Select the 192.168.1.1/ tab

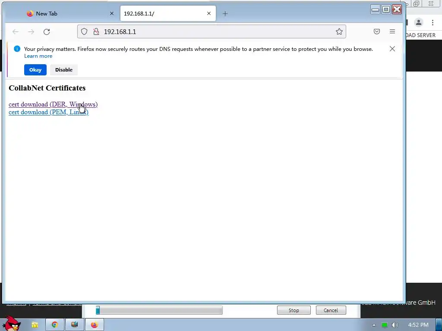[x=168, y=13]
